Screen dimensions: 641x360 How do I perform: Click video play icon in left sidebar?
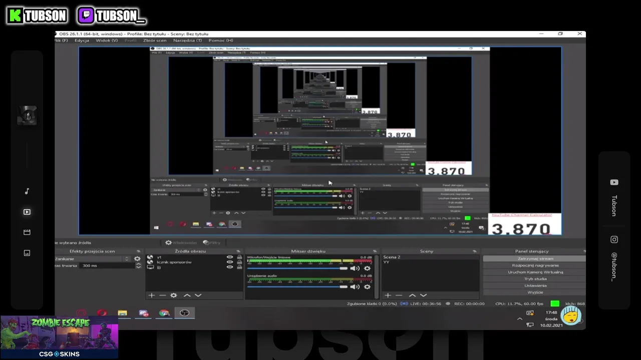(27, 212)
